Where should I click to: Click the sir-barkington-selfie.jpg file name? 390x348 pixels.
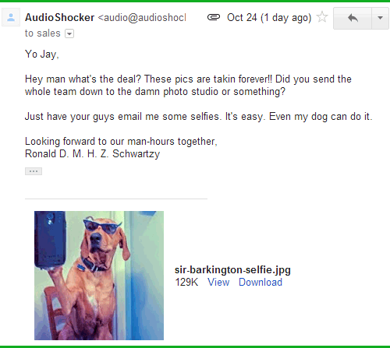232,270
